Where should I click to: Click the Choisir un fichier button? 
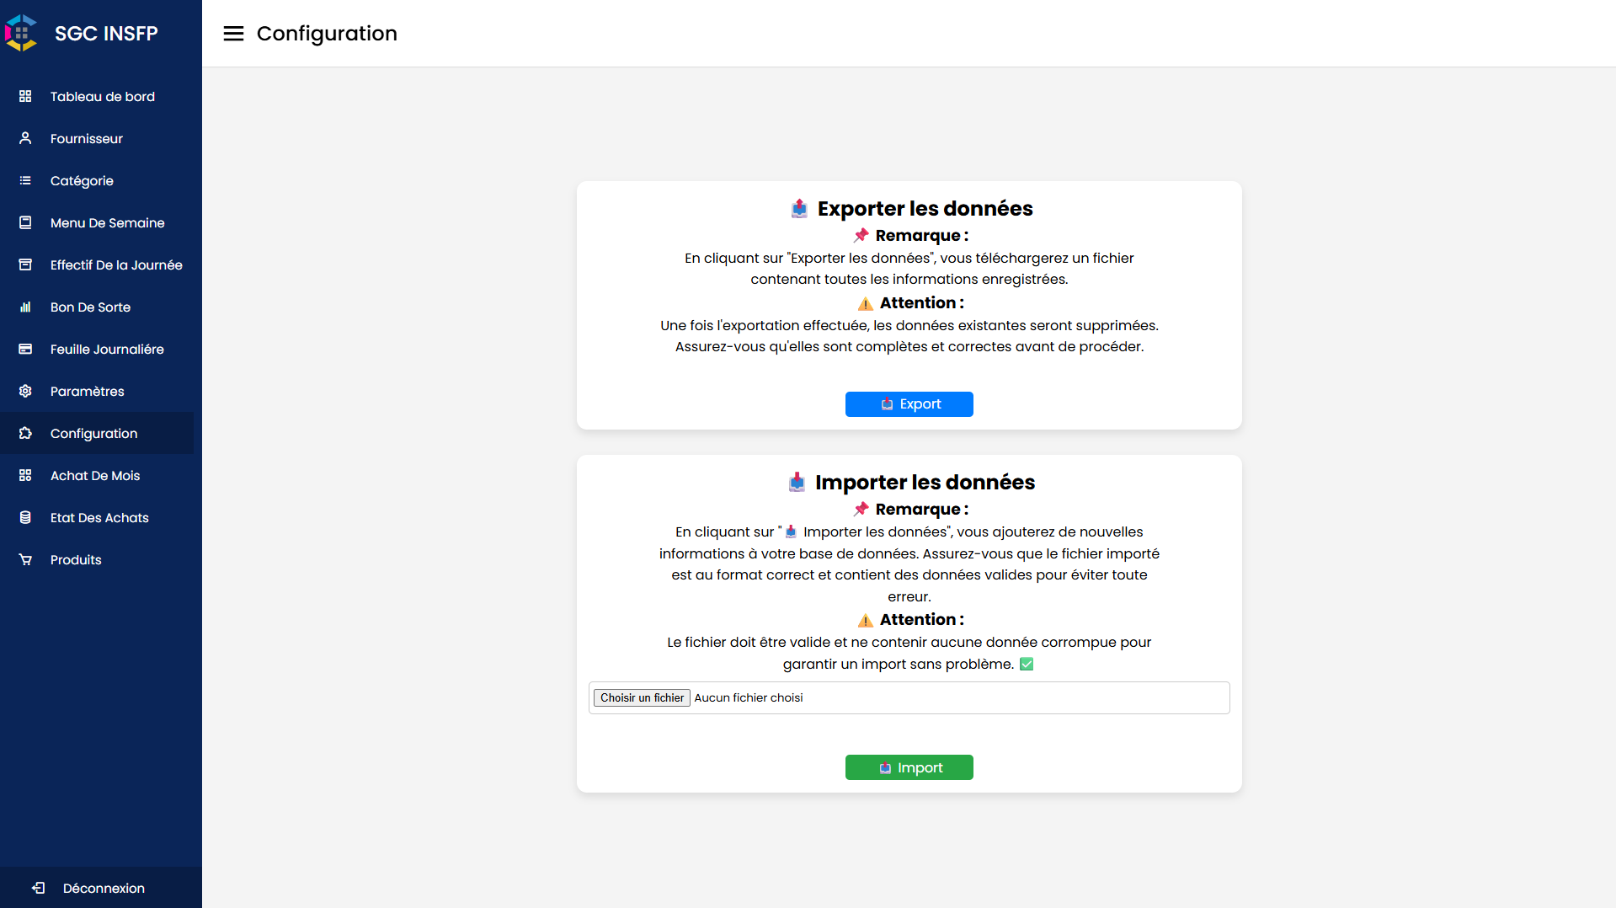point(642,697)
